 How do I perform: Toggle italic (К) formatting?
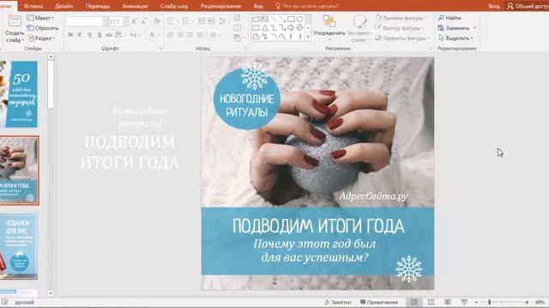[80, 34]
